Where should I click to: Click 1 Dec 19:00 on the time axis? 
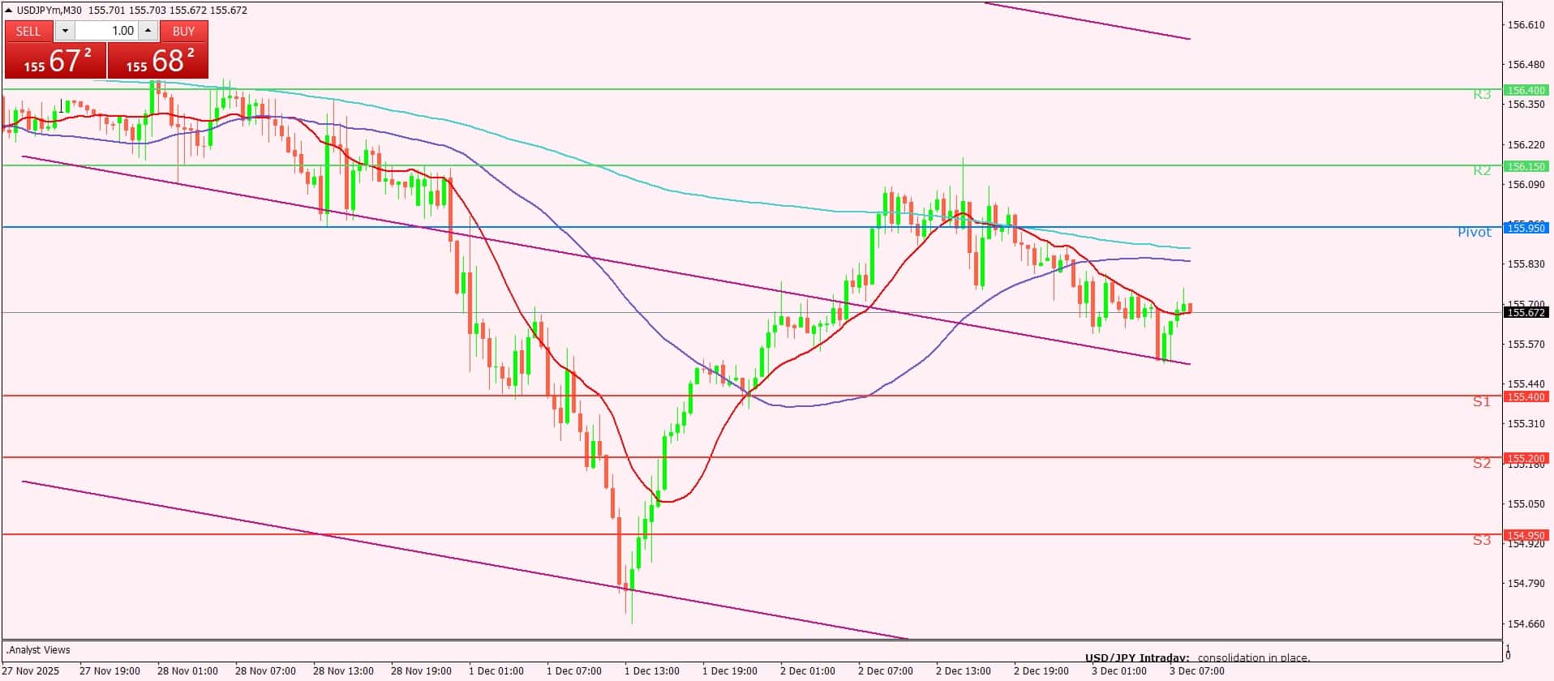coord(730,671)
